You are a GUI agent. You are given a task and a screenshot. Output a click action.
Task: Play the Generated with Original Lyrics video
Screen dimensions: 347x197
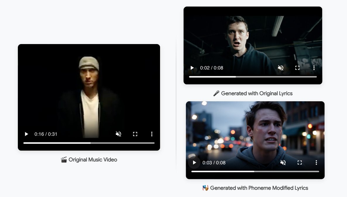192,68
